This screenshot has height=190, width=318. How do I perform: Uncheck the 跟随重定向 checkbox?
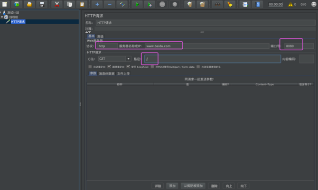[110, 67]
